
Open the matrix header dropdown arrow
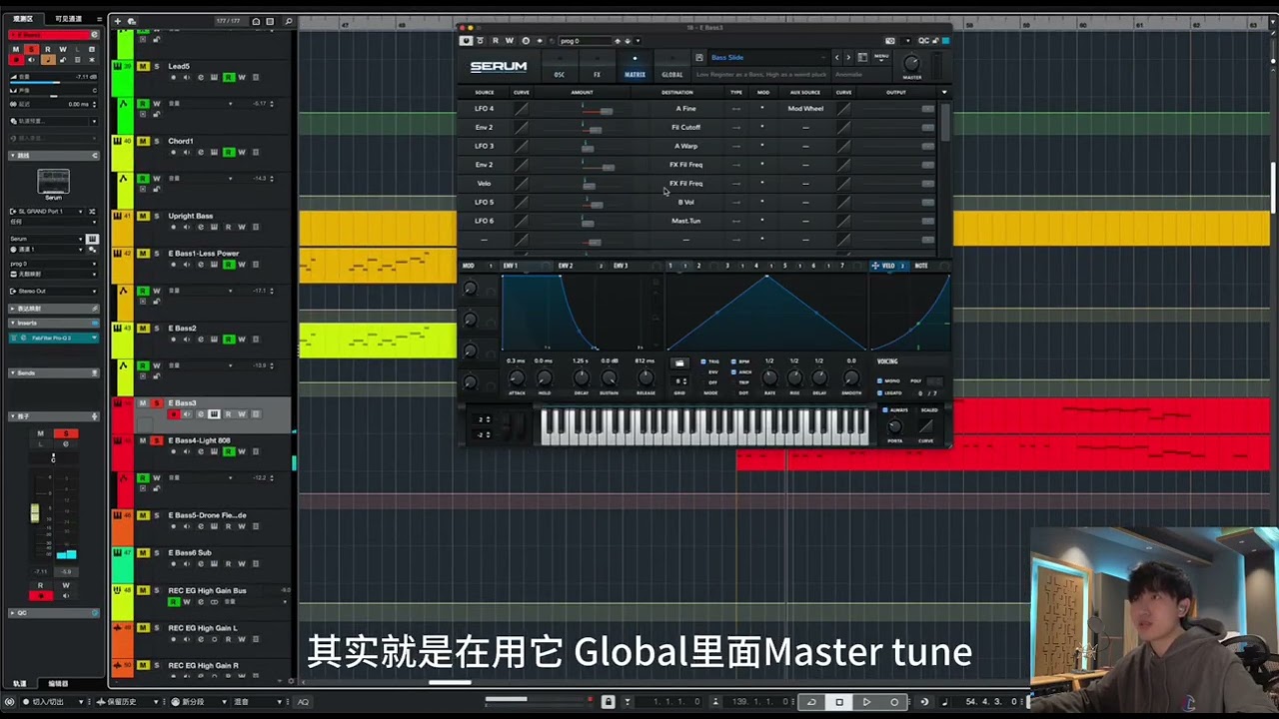pos(944,92)
